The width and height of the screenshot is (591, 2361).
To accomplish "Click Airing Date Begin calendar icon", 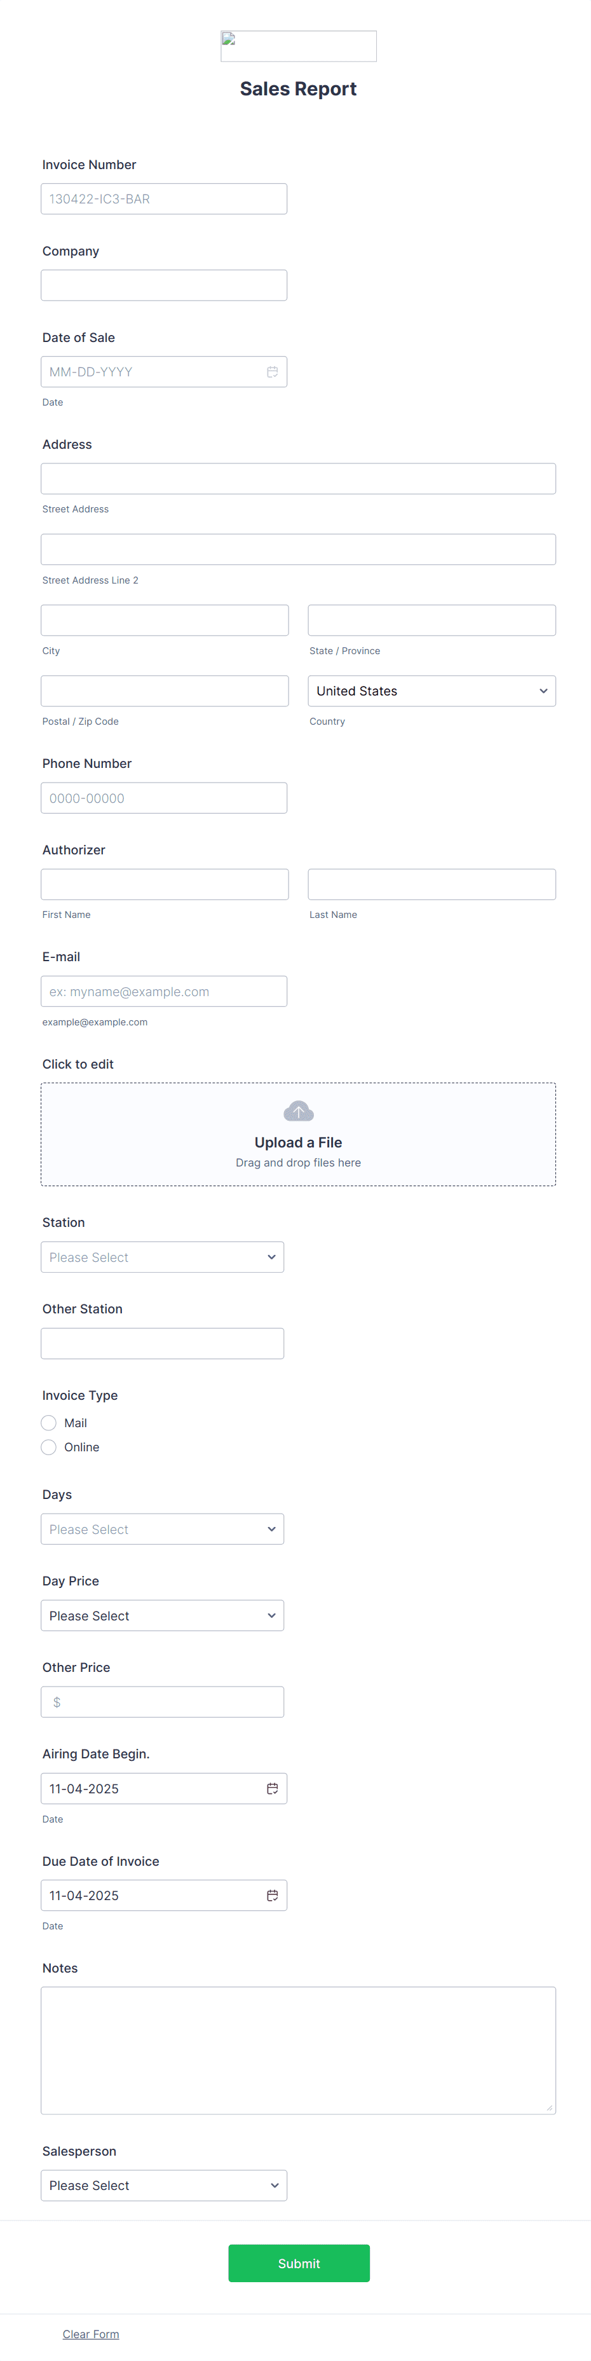I will 272,1788.
